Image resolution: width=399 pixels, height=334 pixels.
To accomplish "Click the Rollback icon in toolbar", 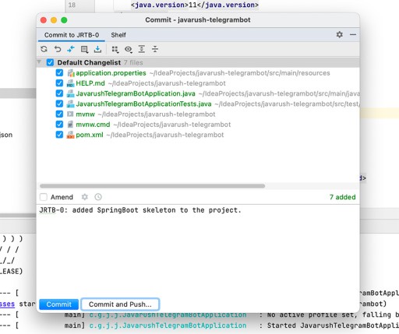I will coord(58,49).
